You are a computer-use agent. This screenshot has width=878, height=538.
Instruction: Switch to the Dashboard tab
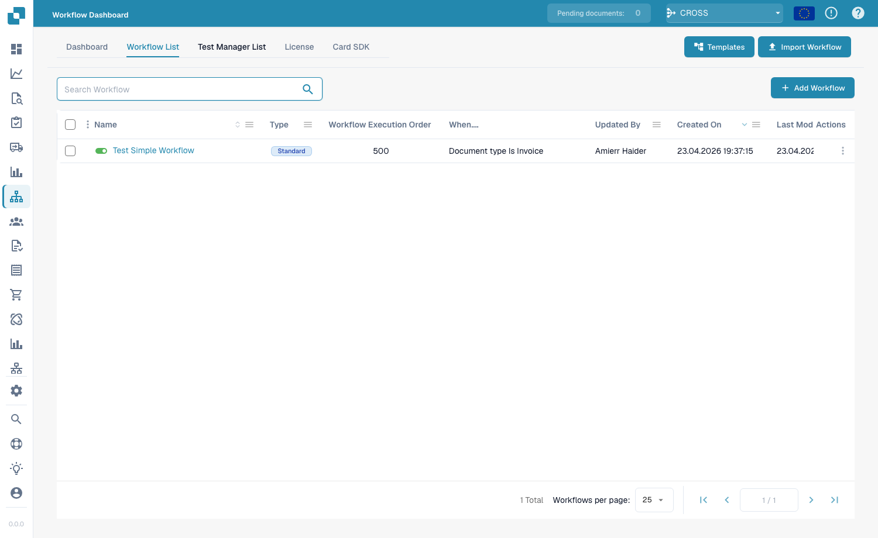pyautogui.click(x=87, y=47)
